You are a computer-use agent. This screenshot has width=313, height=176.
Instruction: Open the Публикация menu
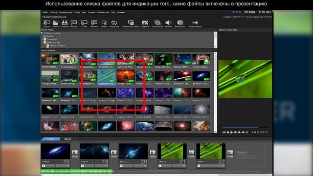103,12
